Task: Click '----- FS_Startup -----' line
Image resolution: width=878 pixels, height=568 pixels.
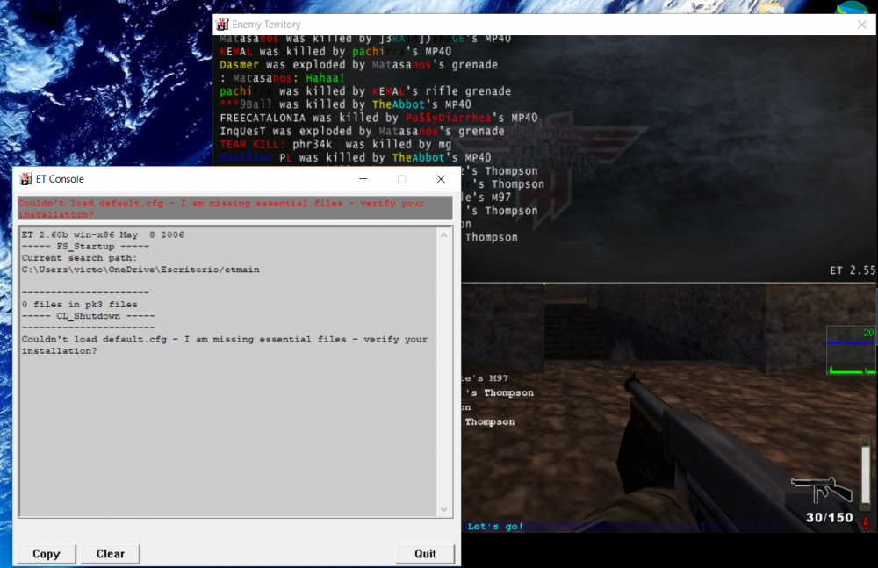Action: point(85,247)
